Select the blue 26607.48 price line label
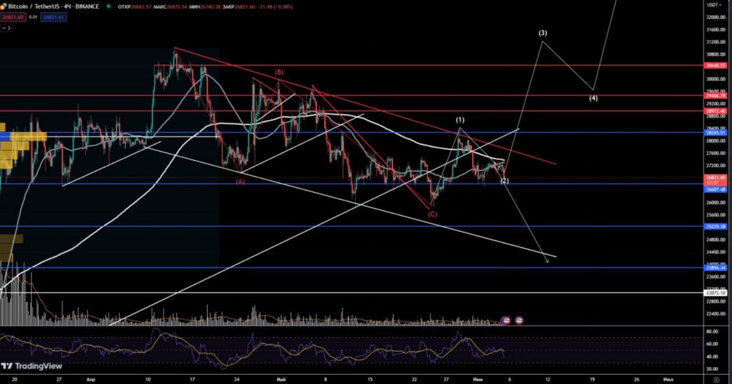Image resolution: width=732 pixels, height=384 pixels. coord(716,189)
